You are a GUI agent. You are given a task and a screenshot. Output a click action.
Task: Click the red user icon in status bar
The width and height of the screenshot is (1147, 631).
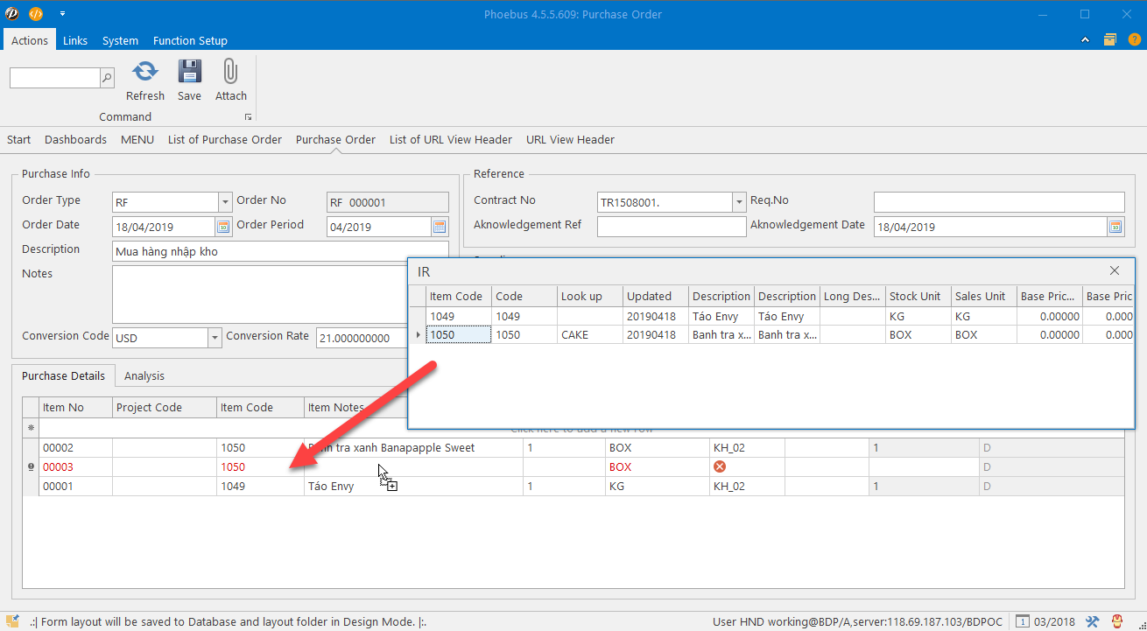[x=1116, y=621]
